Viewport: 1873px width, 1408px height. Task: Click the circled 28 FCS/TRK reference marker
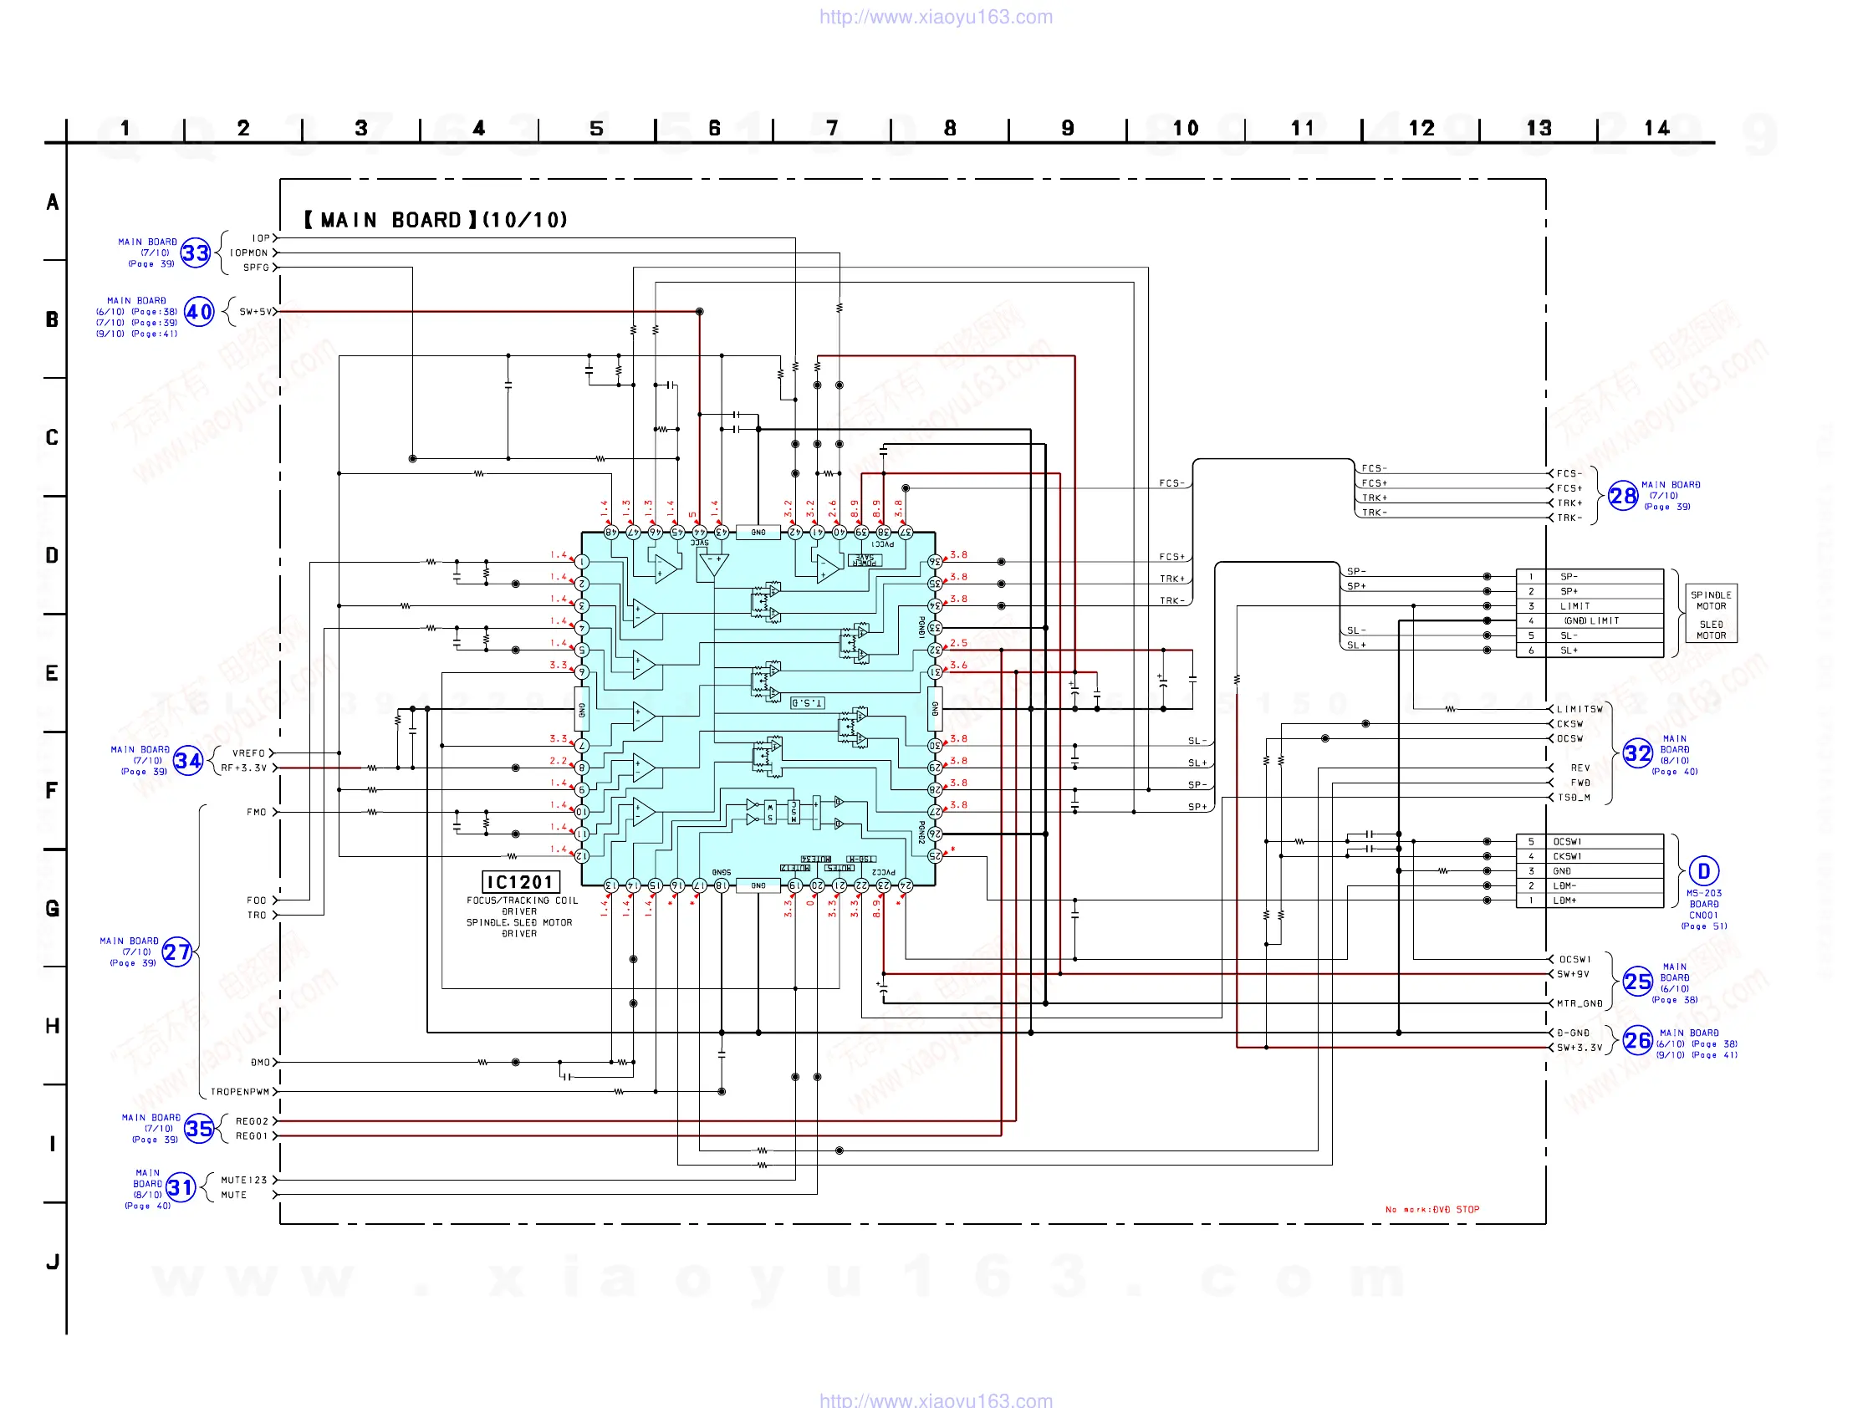1622,495
